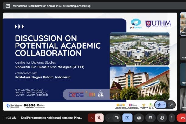Raise your hand
Viewport: 186px width, 124px height.
pyautogui.click(x=162, y=118)
